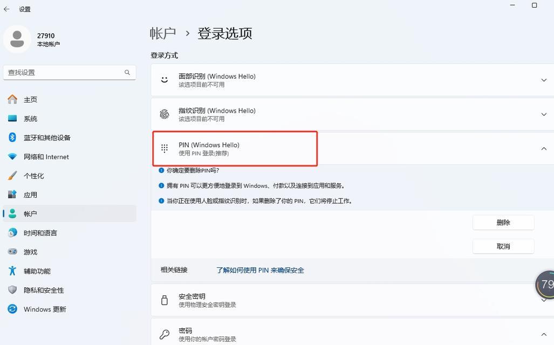This screenshot has height=345, width=554.
Task: Click the 登录选项 page heading
Action: [225, 33]
